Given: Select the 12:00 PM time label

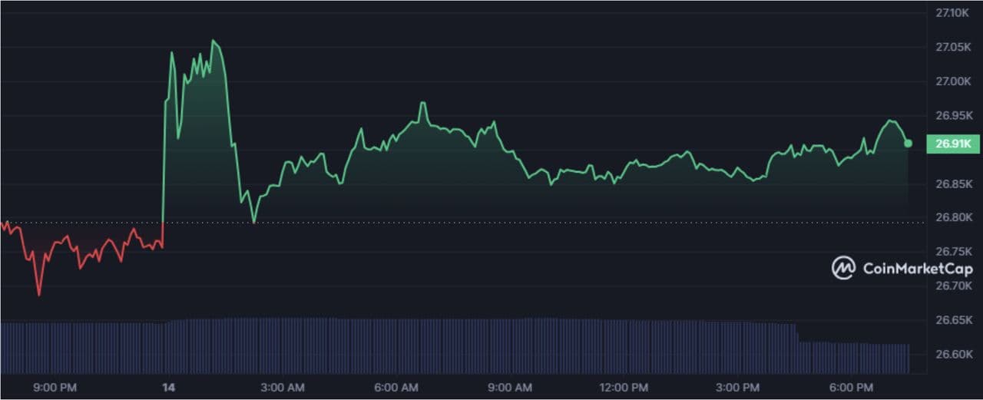Looking at the screenshot, I should (x=624, y=388).
